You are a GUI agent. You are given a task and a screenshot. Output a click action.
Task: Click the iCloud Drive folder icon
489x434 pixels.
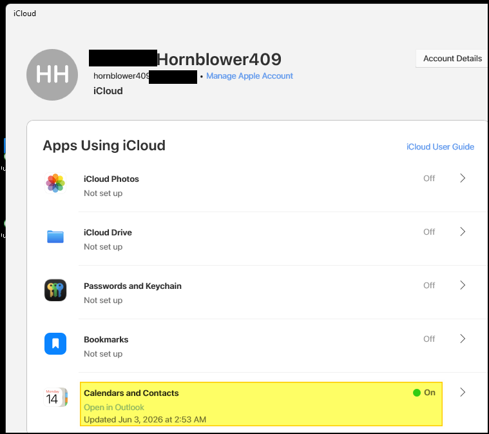55,237
